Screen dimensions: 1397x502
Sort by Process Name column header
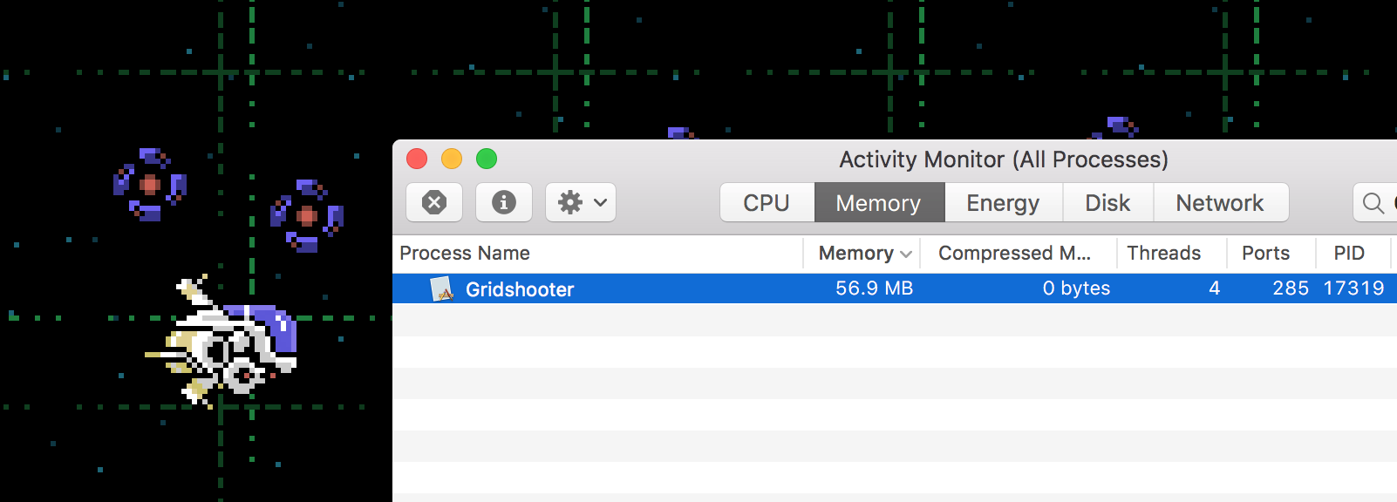[x=465, y=253]
